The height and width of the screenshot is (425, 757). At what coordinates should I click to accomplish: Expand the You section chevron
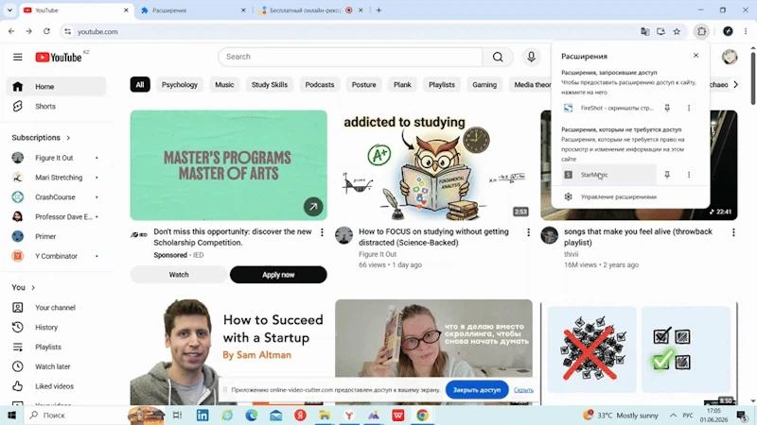click(x=33, y=288)
